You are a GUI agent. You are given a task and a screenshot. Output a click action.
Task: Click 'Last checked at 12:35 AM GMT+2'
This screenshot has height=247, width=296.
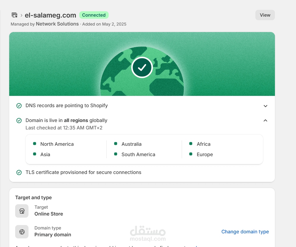pos(64,128)
